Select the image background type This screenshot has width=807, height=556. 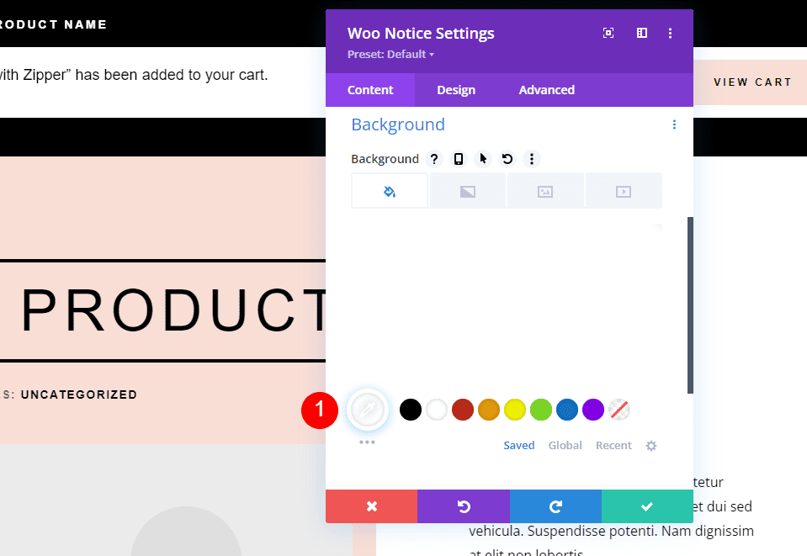[545, 190]
